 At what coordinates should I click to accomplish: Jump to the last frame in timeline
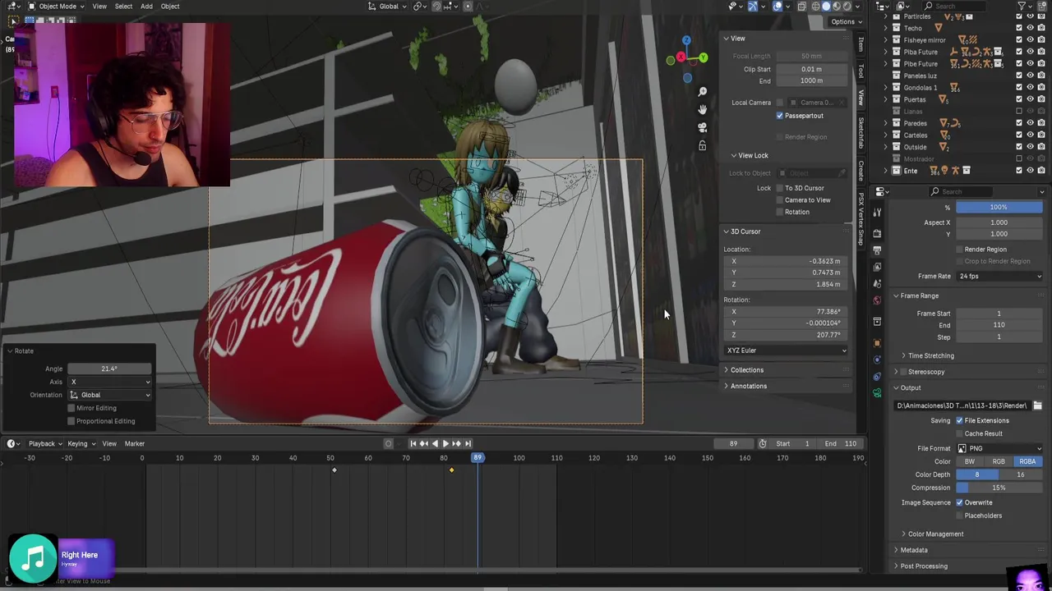[x=468, y=444]
